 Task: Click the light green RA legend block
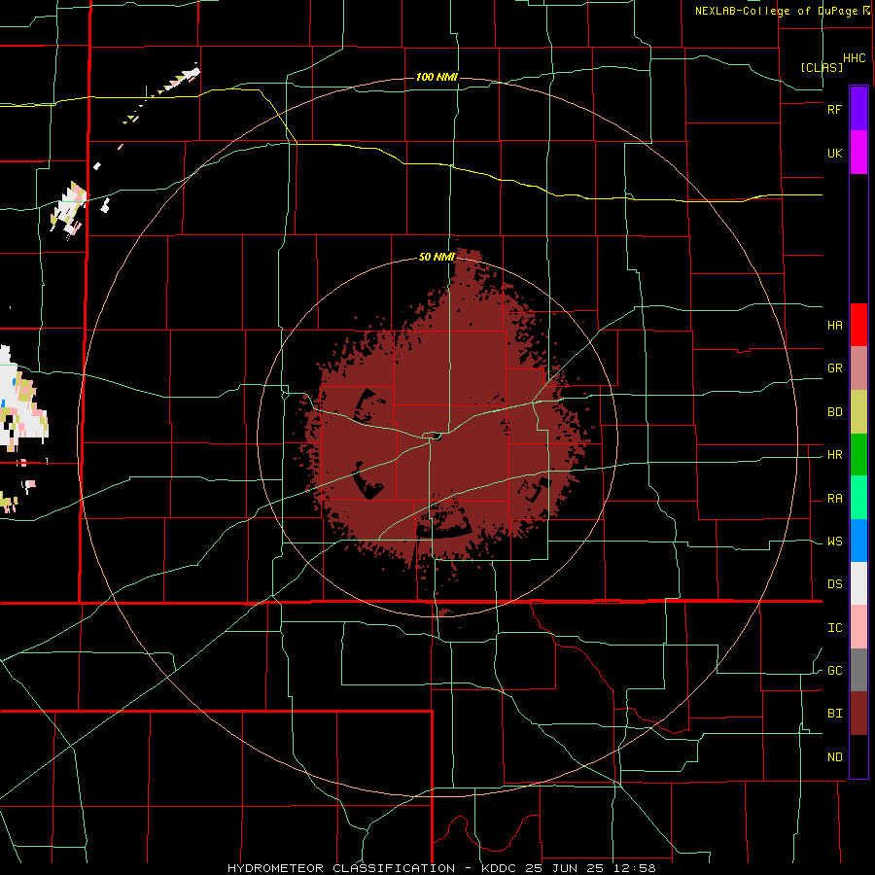coord(858,498)
